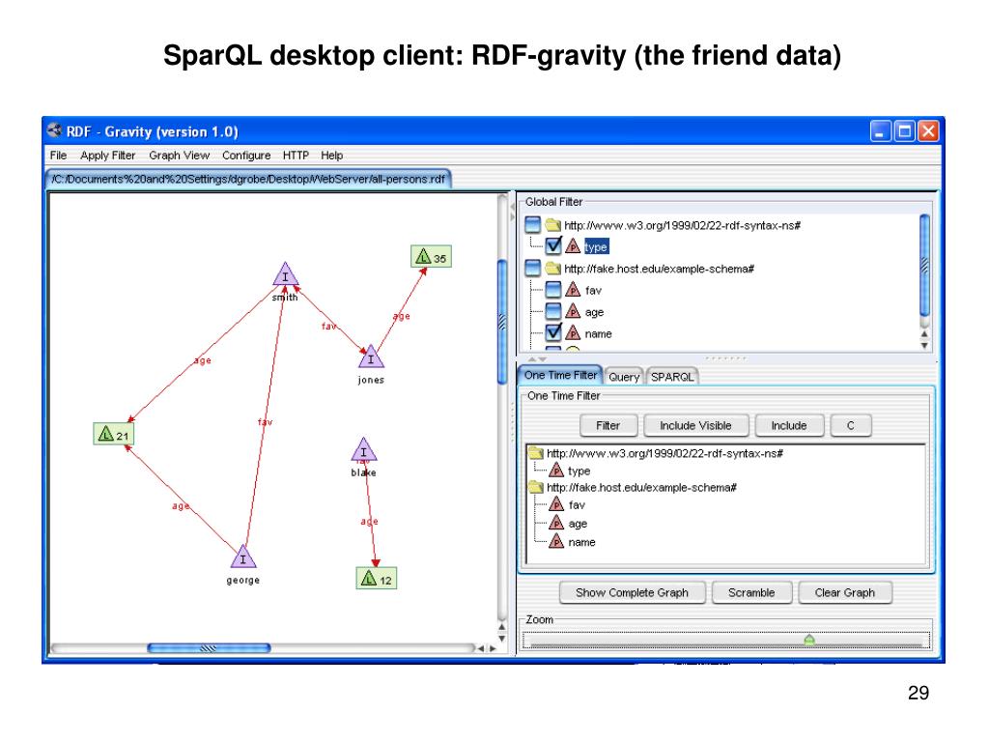Open the Configure menu
Screen dimensions: 989x742
point(246,156)
